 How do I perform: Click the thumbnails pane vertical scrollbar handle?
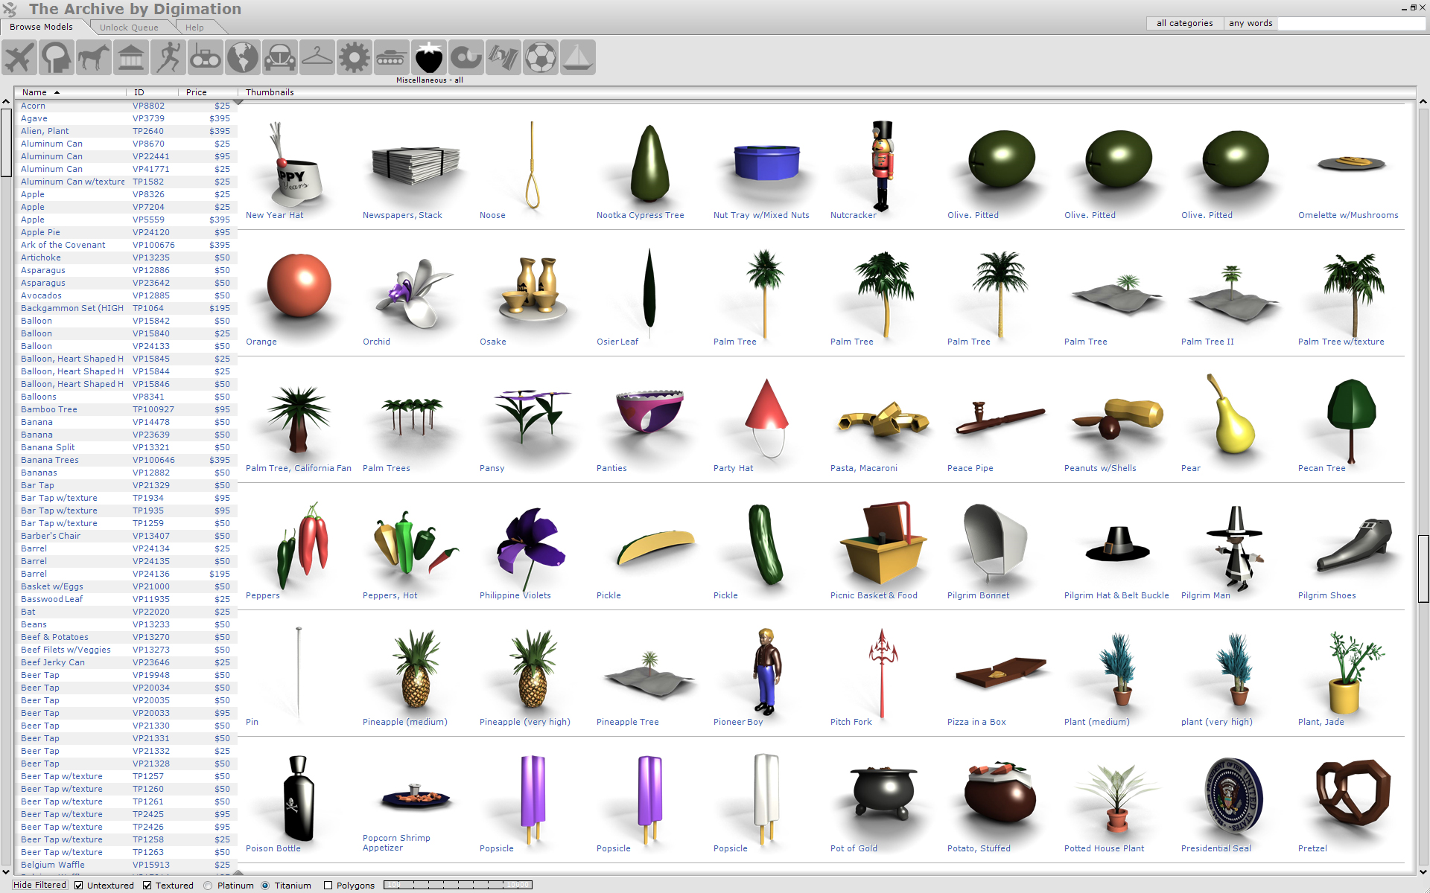(1423, 568)
